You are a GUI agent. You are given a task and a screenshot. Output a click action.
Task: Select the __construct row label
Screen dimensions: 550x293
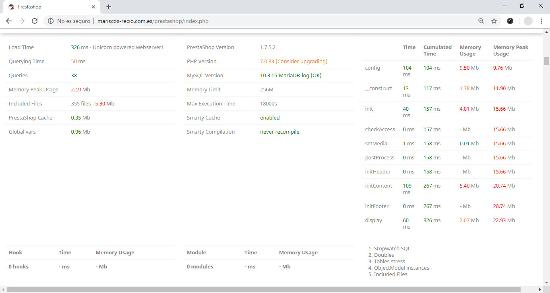[x=378, y=89]
